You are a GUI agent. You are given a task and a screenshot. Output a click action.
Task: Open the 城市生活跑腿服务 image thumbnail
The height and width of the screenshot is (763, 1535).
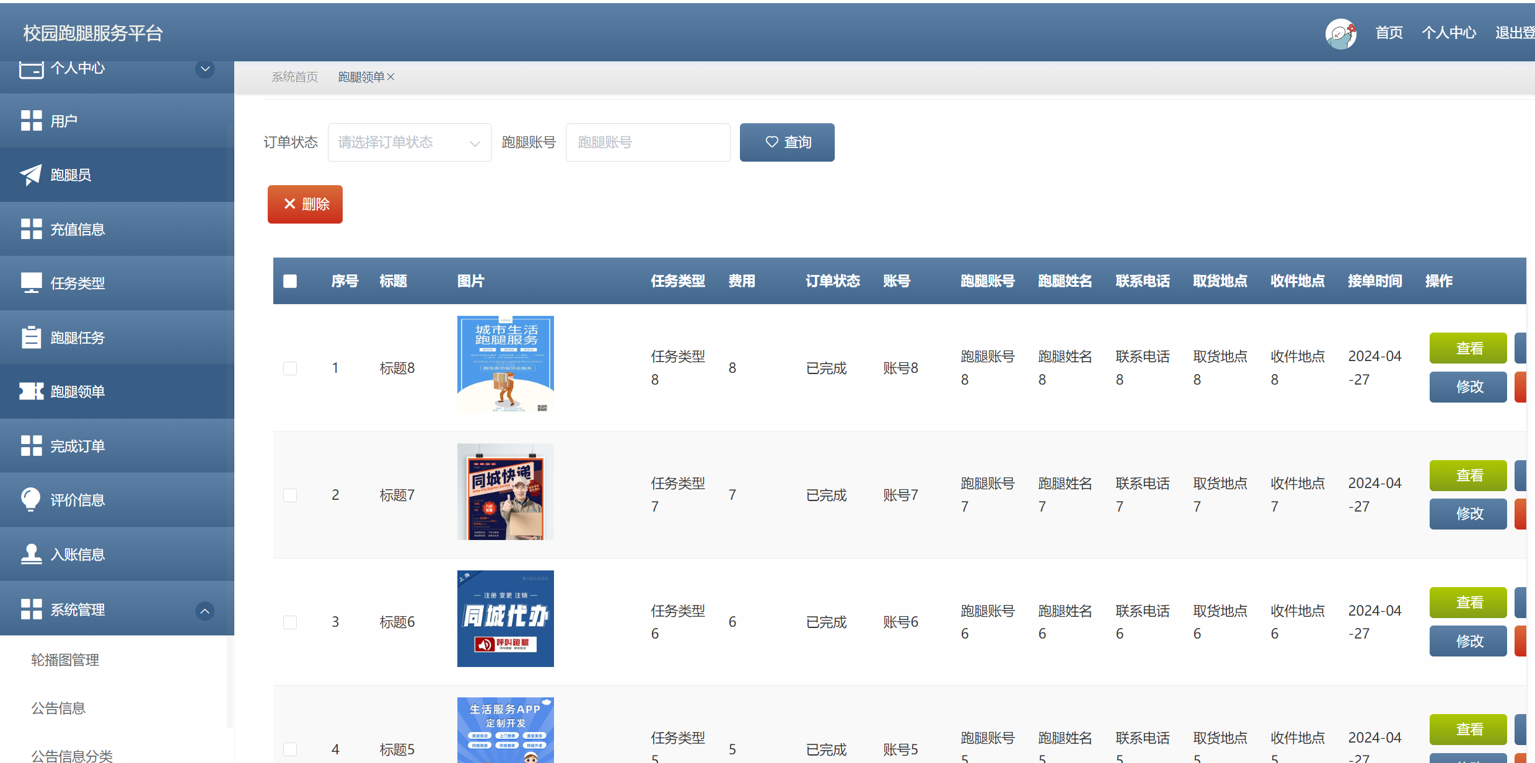pos(506,364)
